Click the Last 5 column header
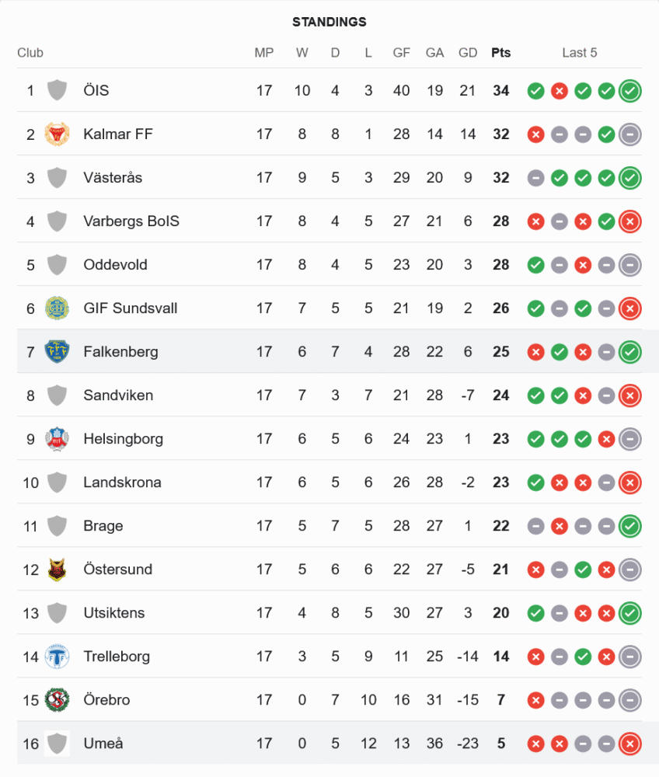 point(580,53)
